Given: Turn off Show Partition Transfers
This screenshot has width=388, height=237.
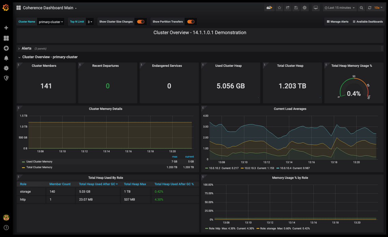Looking at the screenshot, I should pos(191,21).
